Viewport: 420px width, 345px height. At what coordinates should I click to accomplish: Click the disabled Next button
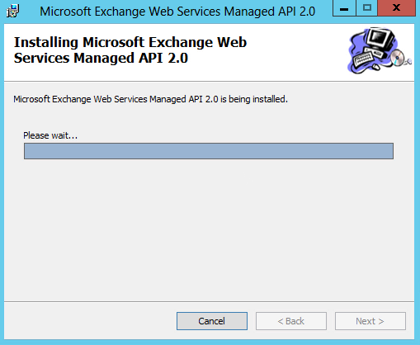tap(370, 321)
